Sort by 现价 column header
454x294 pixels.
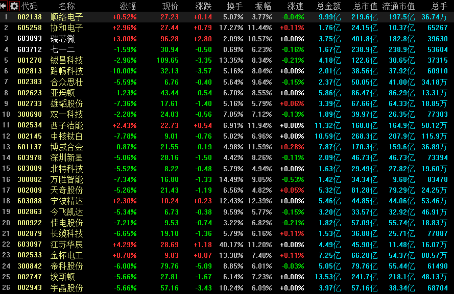[x=170, y=6]
